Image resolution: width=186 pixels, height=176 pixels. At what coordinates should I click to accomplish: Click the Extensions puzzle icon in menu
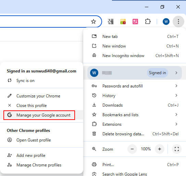click(94, 124)
